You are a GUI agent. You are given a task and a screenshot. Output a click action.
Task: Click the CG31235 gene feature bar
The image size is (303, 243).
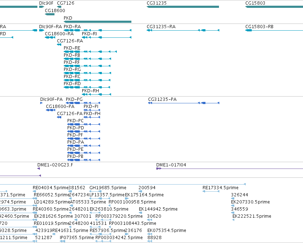183,7
